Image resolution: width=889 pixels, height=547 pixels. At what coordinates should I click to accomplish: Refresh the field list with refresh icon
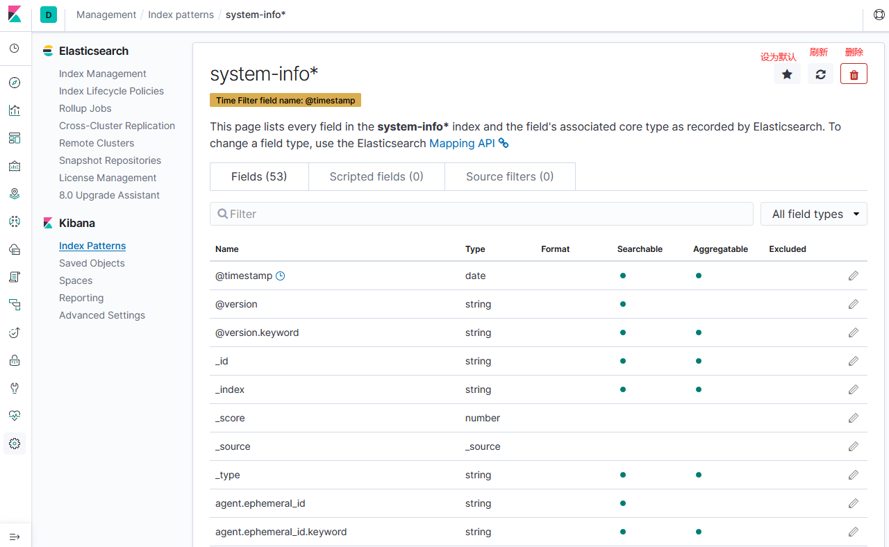coord(820,74)
